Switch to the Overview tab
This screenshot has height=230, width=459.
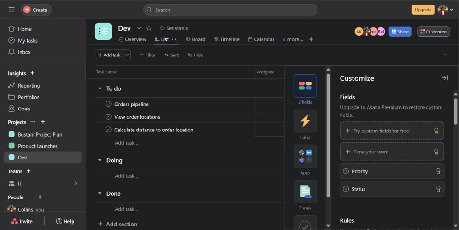click(133, 39)
